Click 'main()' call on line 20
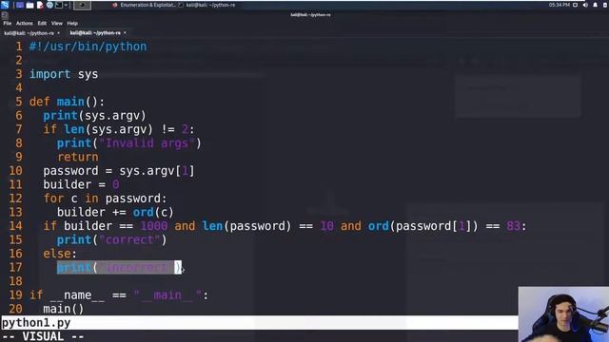 pyautogui.click(x=64, y=309)
